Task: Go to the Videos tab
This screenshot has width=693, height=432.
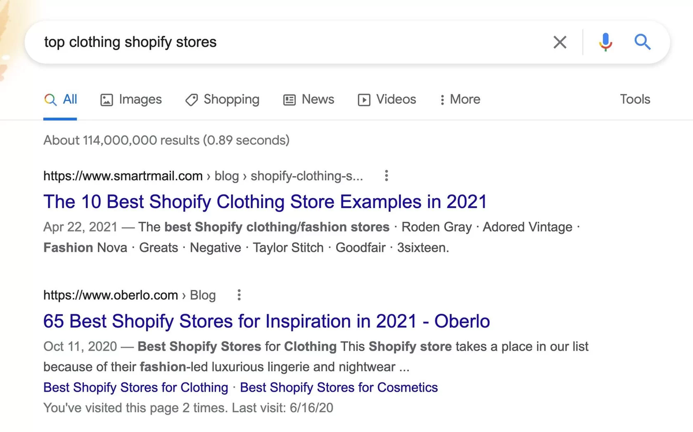Action: point(387,99)
